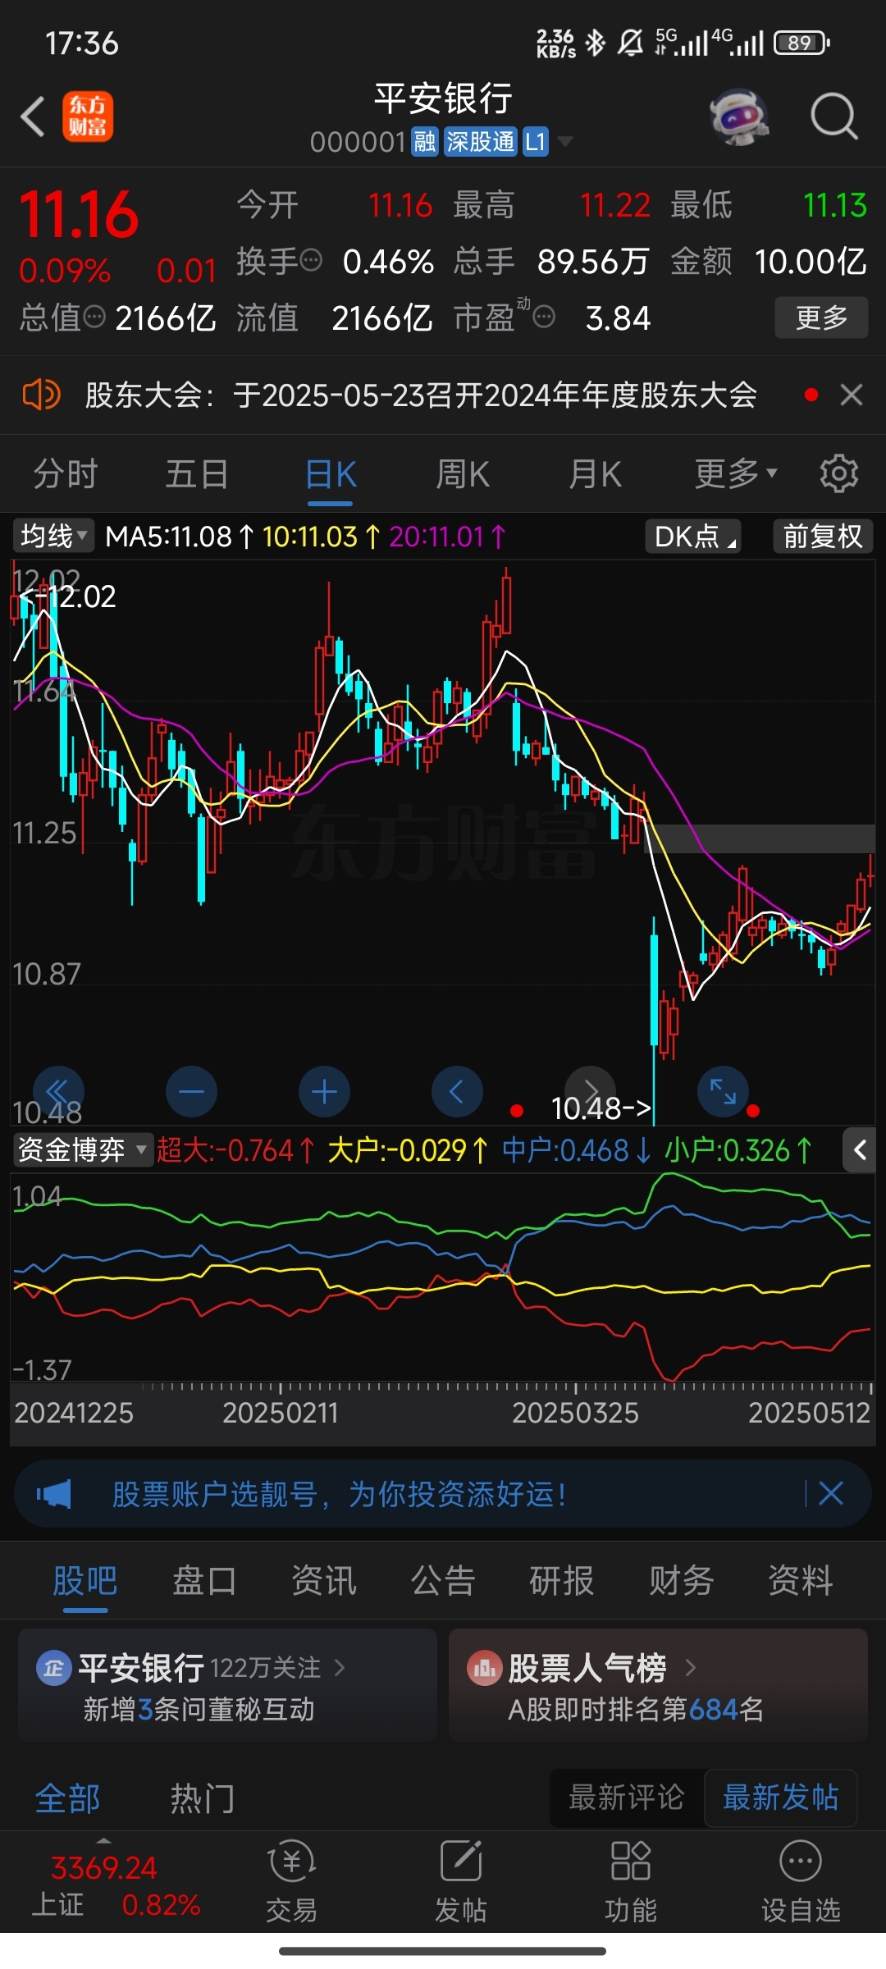The image size is (886, 1969).
Task: Switch to 分时 chart tab
Action: [x=66, y=474]
